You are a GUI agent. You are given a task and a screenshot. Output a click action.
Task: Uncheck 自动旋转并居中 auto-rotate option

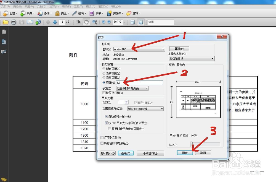pos(106,116)
